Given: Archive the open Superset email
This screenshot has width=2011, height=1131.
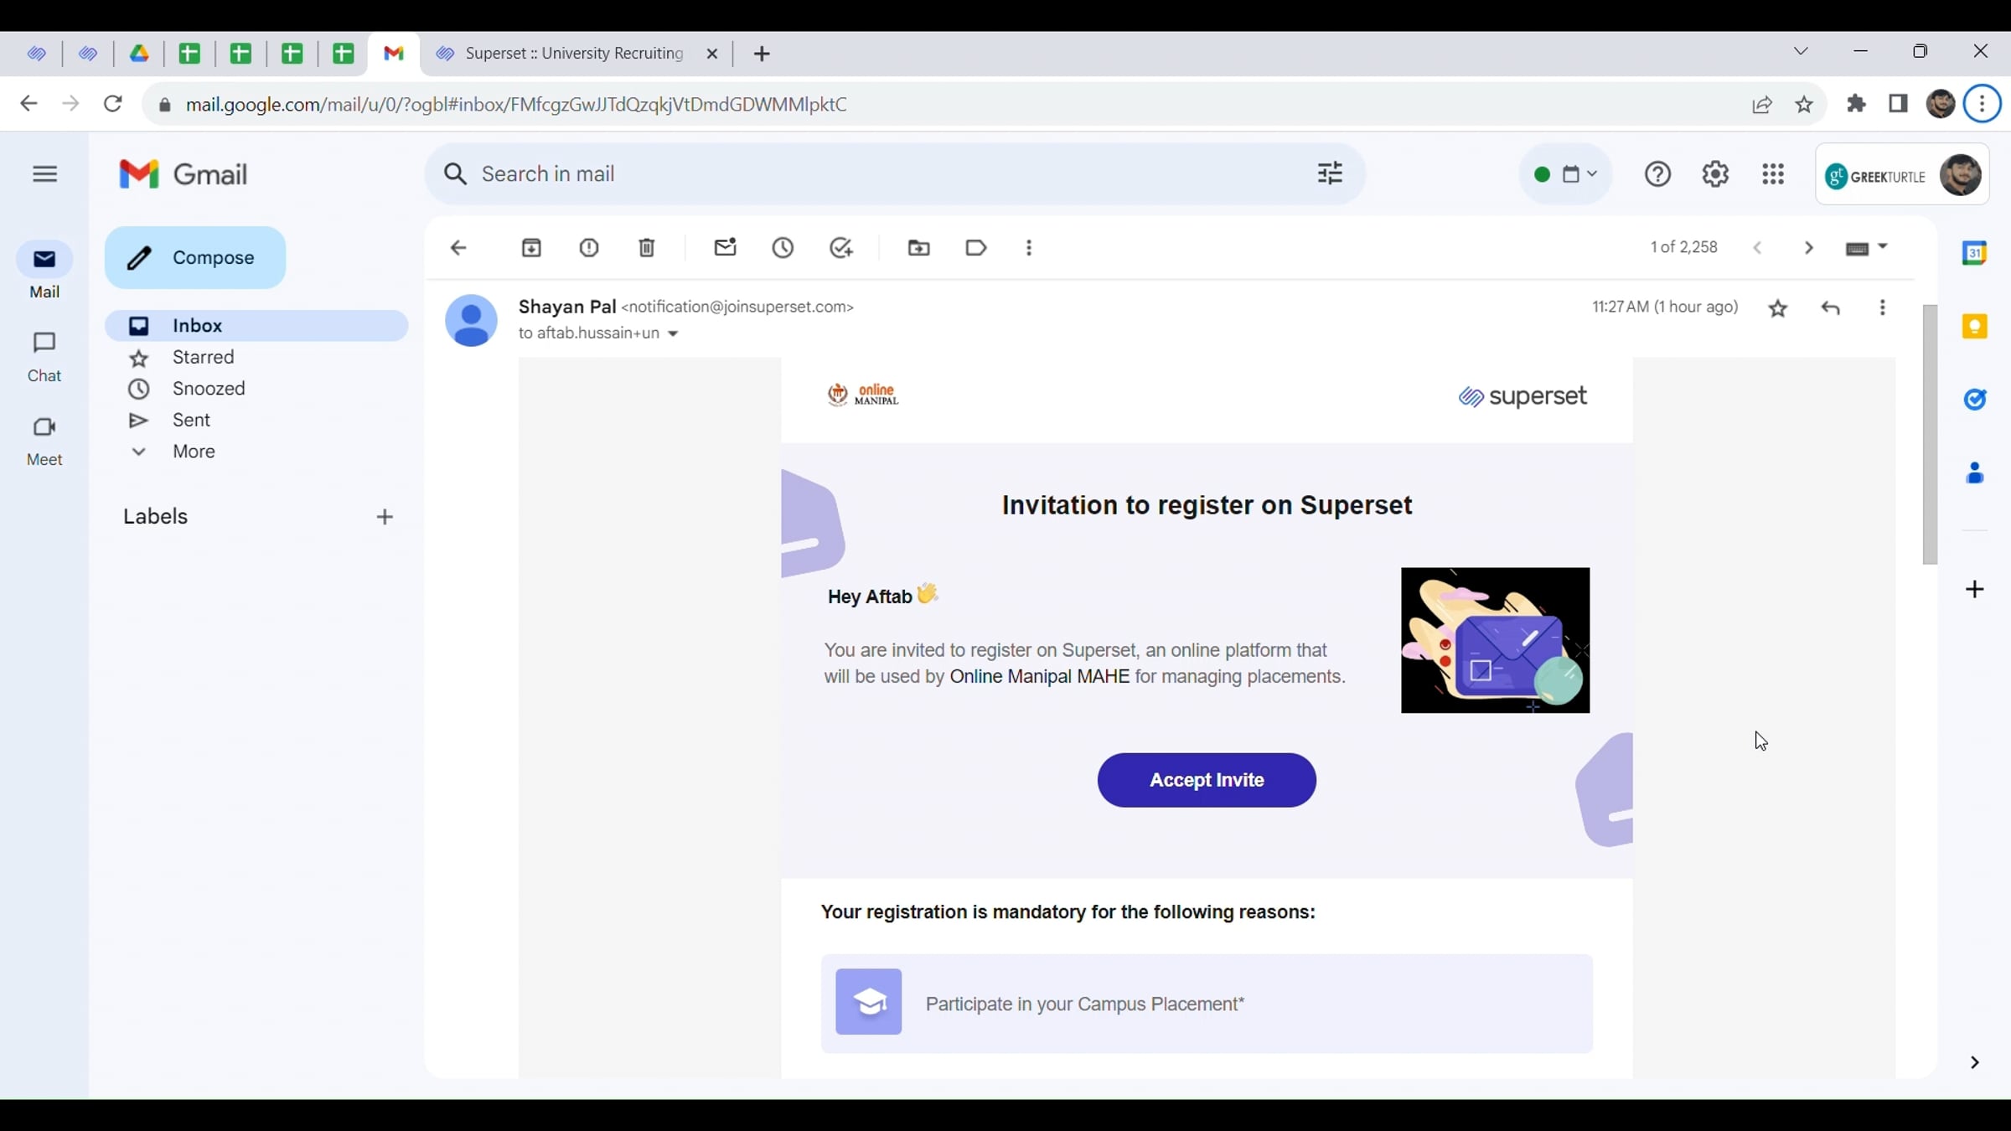Looking at the screenshot, I should (x=532, y=248).
